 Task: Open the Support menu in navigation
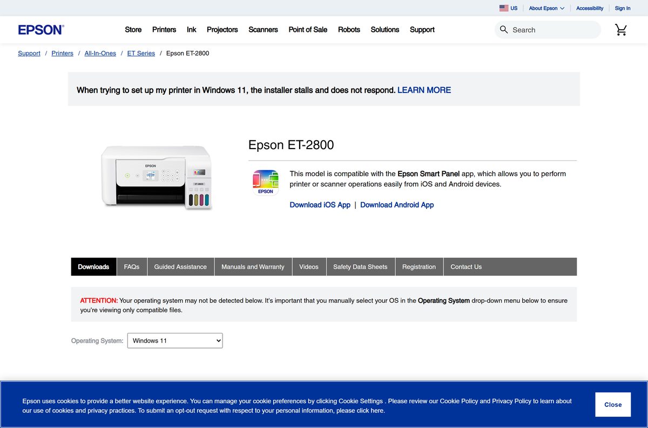point(422,30)
